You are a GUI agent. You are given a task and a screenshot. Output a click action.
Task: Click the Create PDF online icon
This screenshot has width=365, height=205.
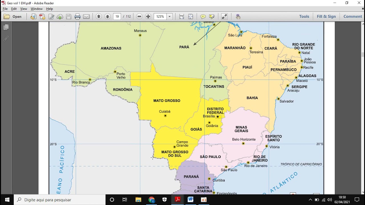pos(42,17)
